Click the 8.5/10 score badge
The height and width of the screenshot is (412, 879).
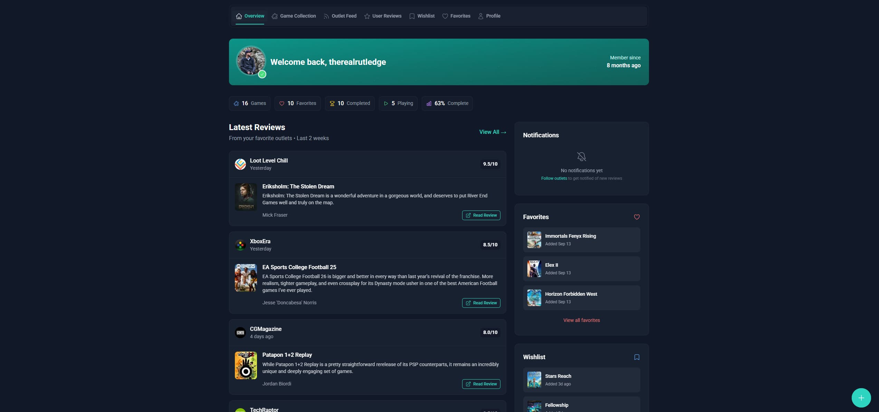[x=490, y=245]
